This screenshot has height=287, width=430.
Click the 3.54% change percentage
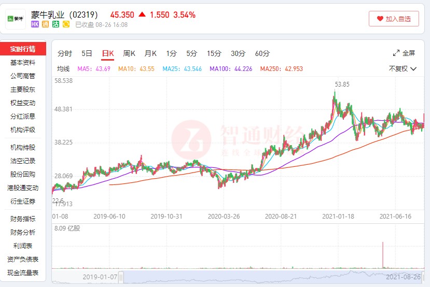(184, 15)
